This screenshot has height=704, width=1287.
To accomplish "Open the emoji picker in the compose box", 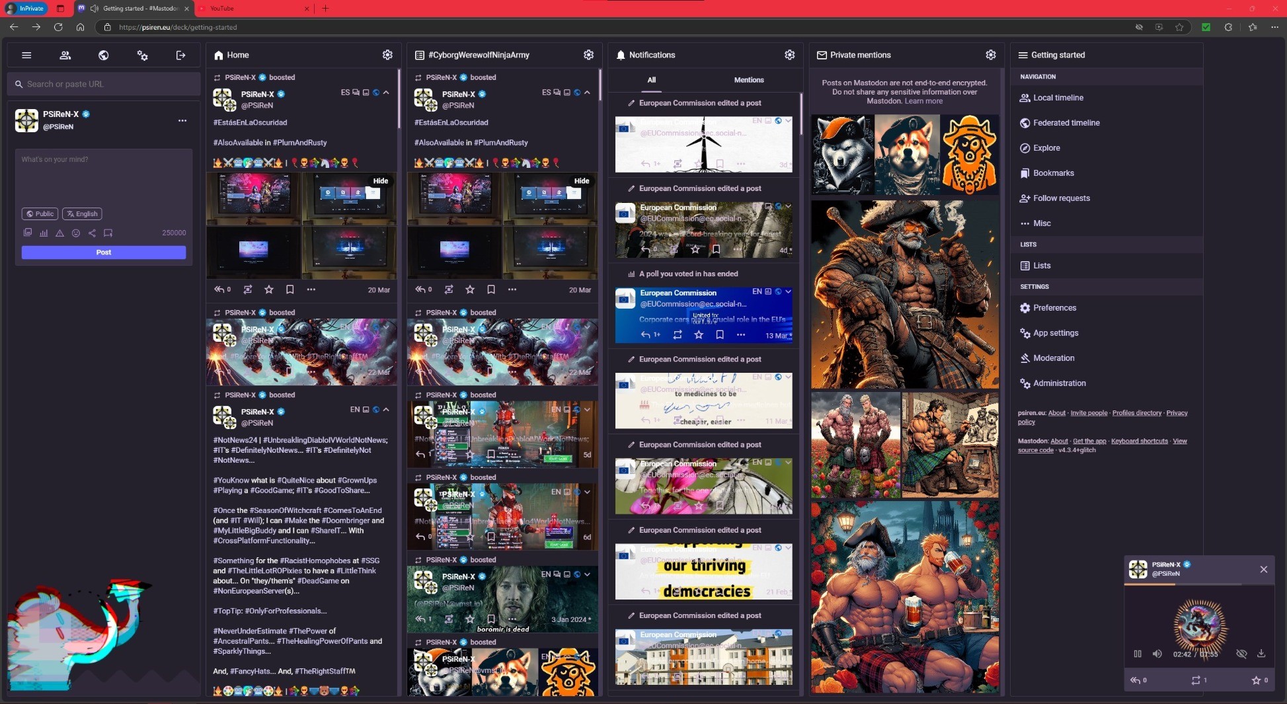I will pos(76,233).
